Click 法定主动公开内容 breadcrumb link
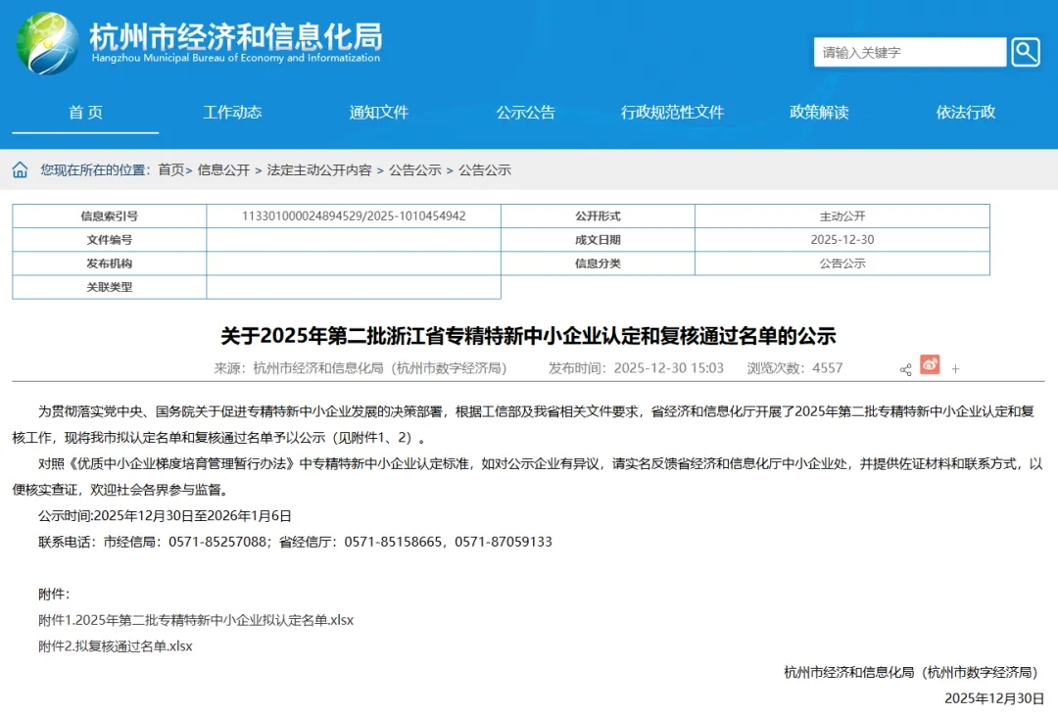Screen dimensions: 1058x716 click(319, 170)
